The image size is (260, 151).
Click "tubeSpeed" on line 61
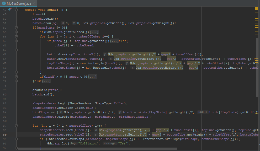[x=84, y=46]
